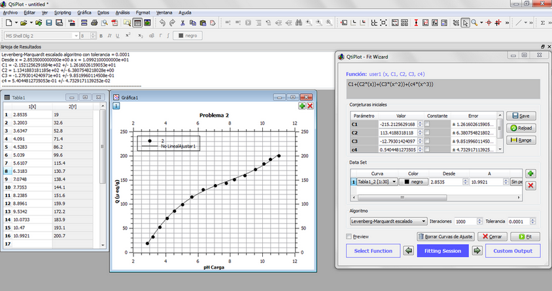Click stepper arrows of Iteraciones field

[479, 221]
